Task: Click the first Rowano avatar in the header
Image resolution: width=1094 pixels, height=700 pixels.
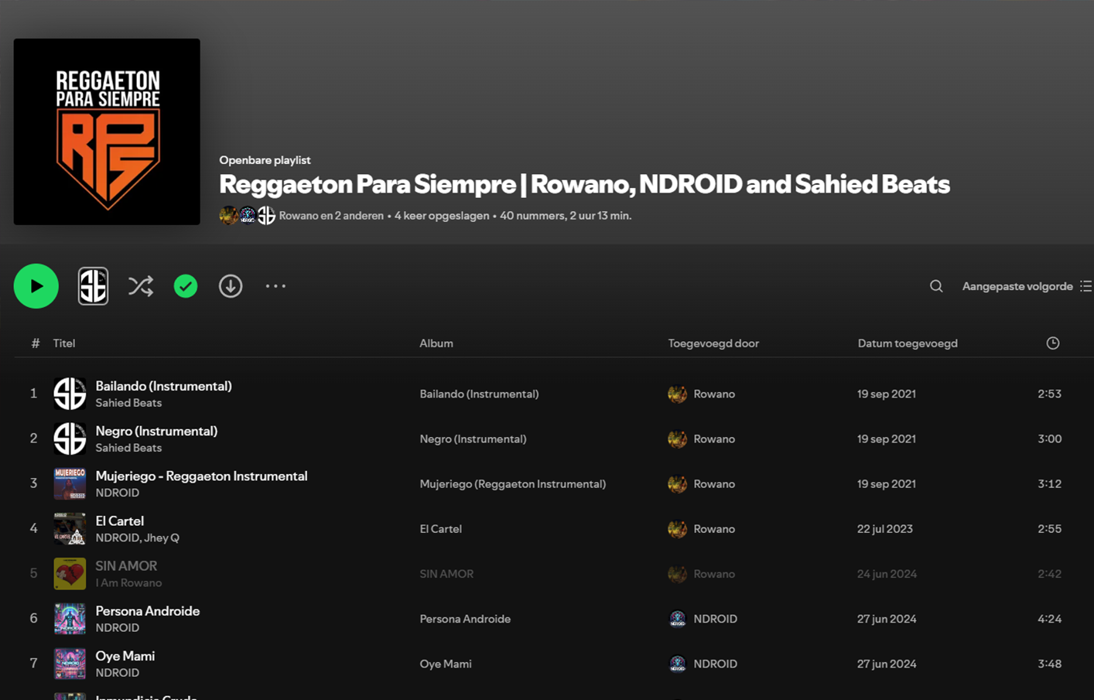Action: 228,216
